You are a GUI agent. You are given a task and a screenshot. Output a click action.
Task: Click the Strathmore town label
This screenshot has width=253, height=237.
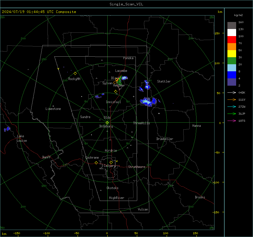pos(137,167)
